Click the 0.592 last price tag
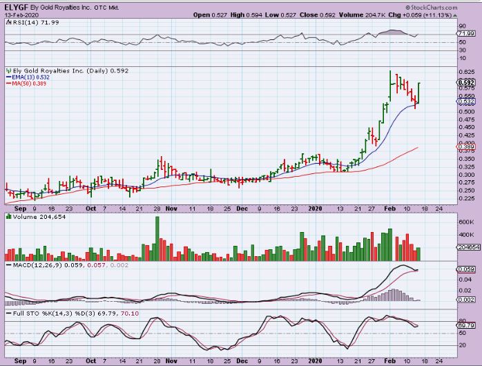This screenshot has width=482, height=366. click(x=465, y=82)
